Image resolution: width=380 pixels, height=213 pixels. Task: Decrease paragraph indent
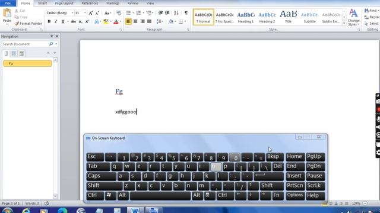(160, 13)
